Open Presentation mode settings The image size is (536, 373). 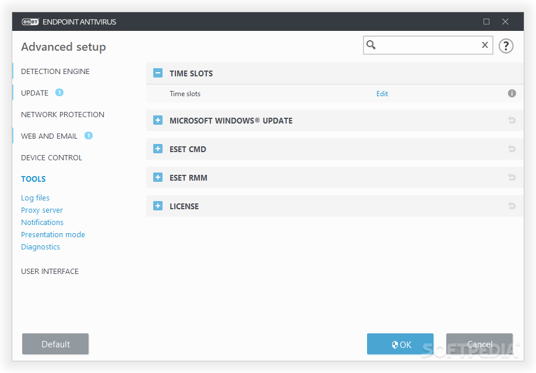pyautogui.click(x=53, y=234)
